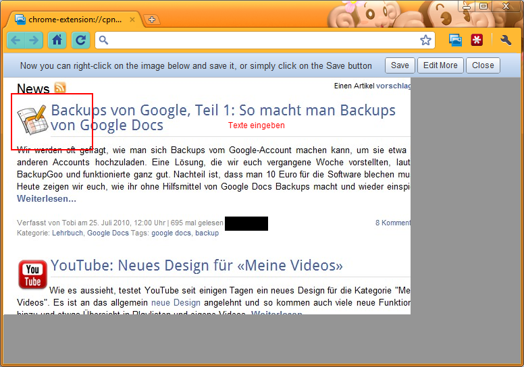Open the home page button
The width and height of the screenshot is (524, 367).
[57, 40]
